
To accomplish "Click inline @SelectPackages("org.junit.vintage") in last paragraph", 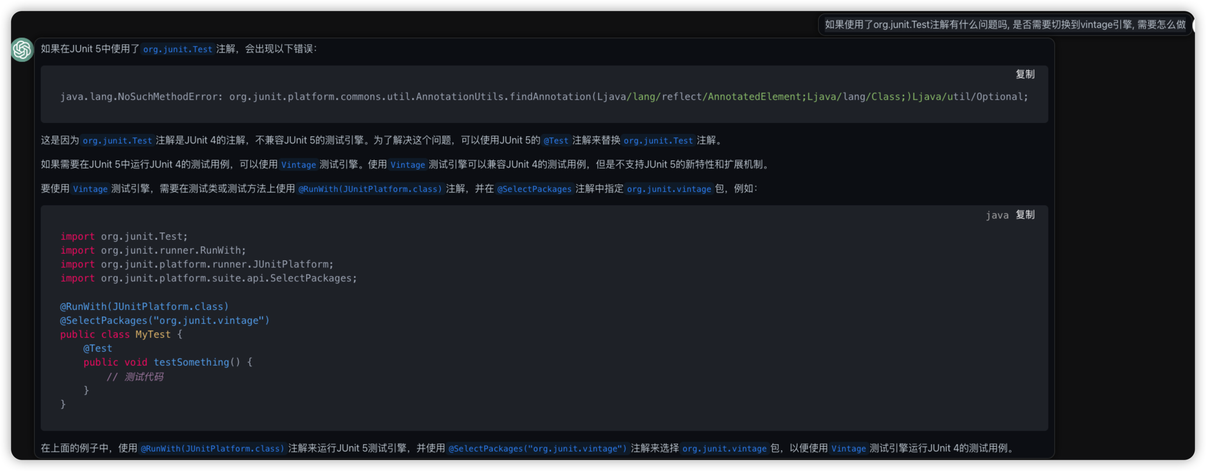I will point(538,449).
